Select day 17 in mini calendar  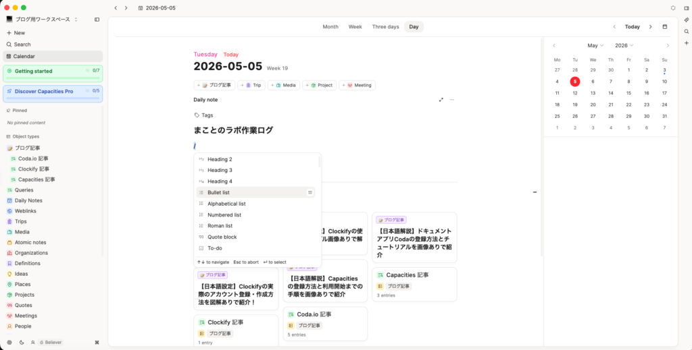(664, 93)
